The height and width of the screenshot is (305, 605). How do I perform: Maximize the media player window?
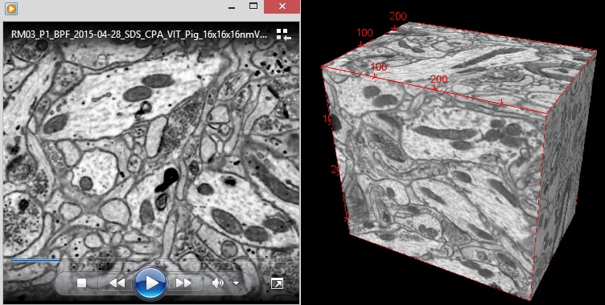253,6
